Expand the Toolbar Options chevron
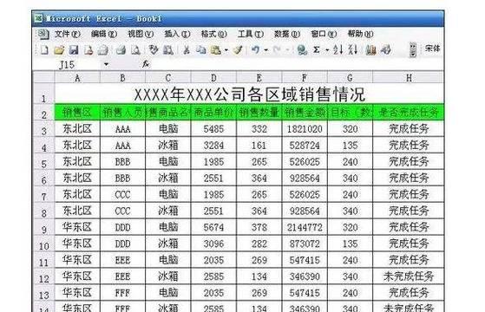This screenshot has width=485, height=312. (413, 49)
